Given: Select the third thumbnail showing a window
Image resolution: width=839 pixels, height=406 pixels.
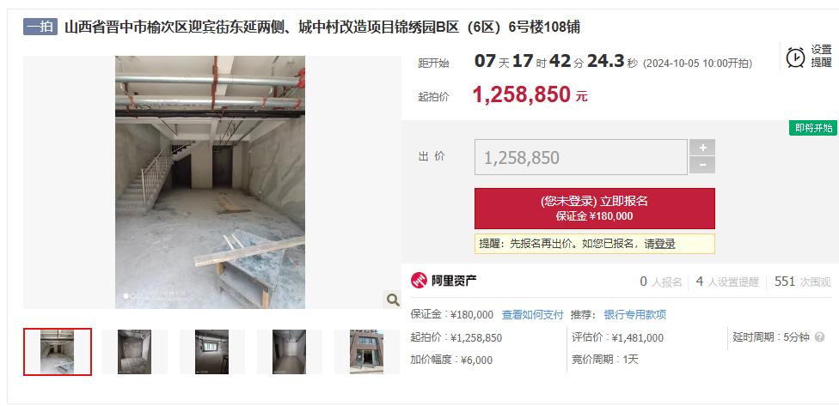Looking at the screenshot, I should coord(211,352).
